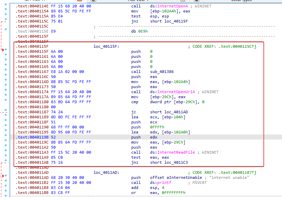
Task: Click the InternetReadFile call target
Action: point(176,152)
